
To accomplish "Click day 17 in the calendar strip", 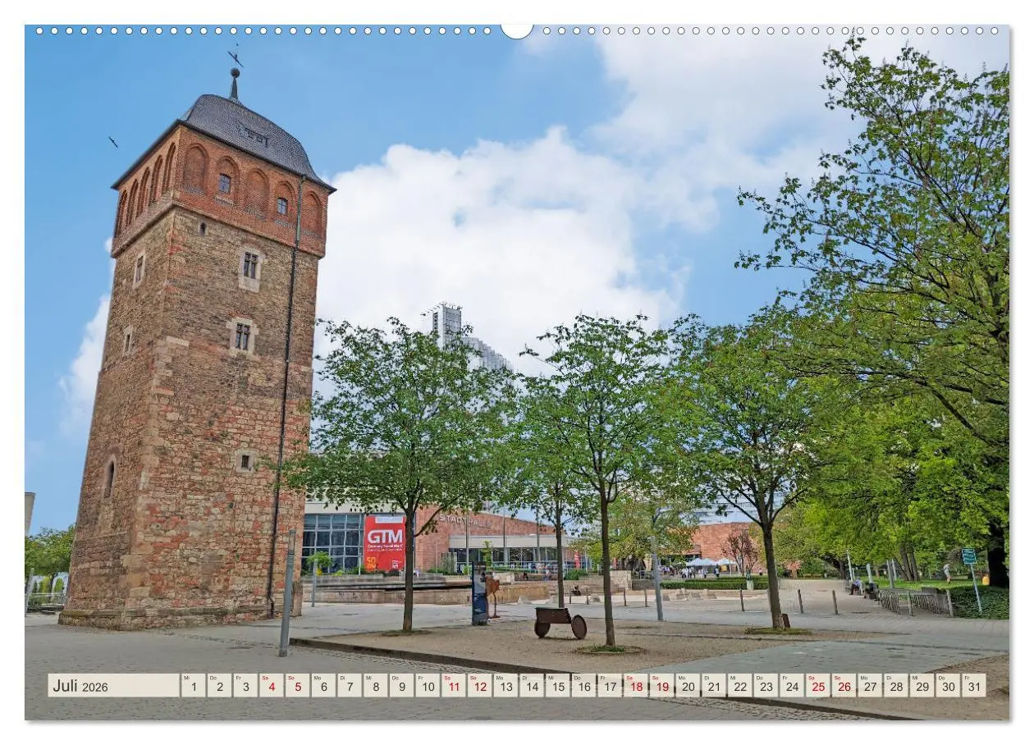I will click(610, 686).
